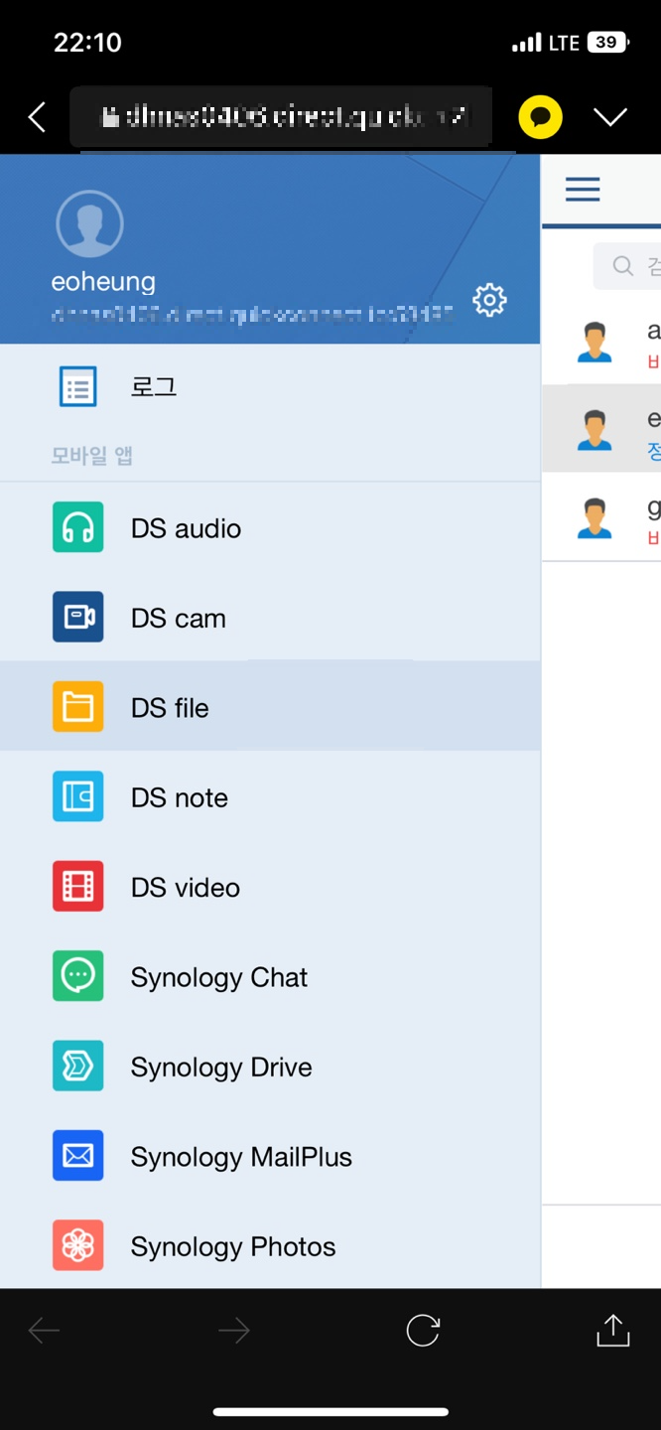Open the Synology Photos link

click(x=270, y=1245)
